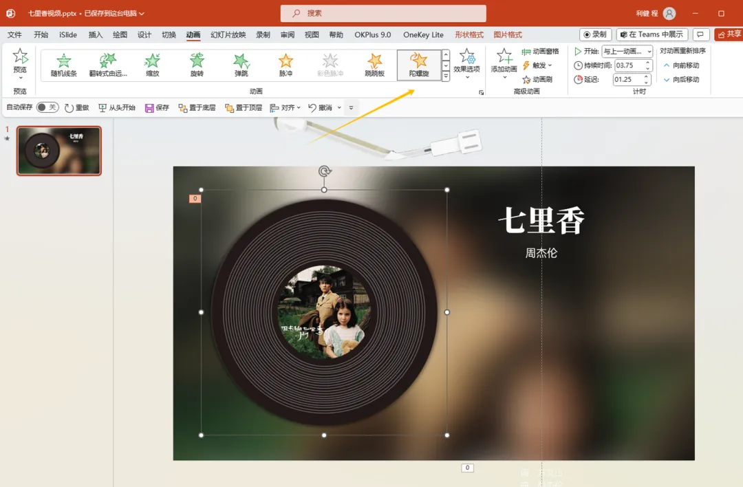Switch to the 插入 insert tab
The height and width of the screenshot is (487, 743).
95,34
